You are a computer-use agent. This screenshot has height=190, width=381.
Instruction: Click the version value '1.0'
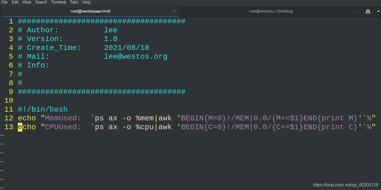(x=111, y=39)
